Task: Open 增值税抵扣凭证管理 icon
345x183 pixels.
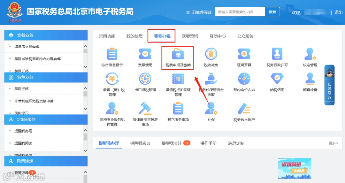Action: 178,79
